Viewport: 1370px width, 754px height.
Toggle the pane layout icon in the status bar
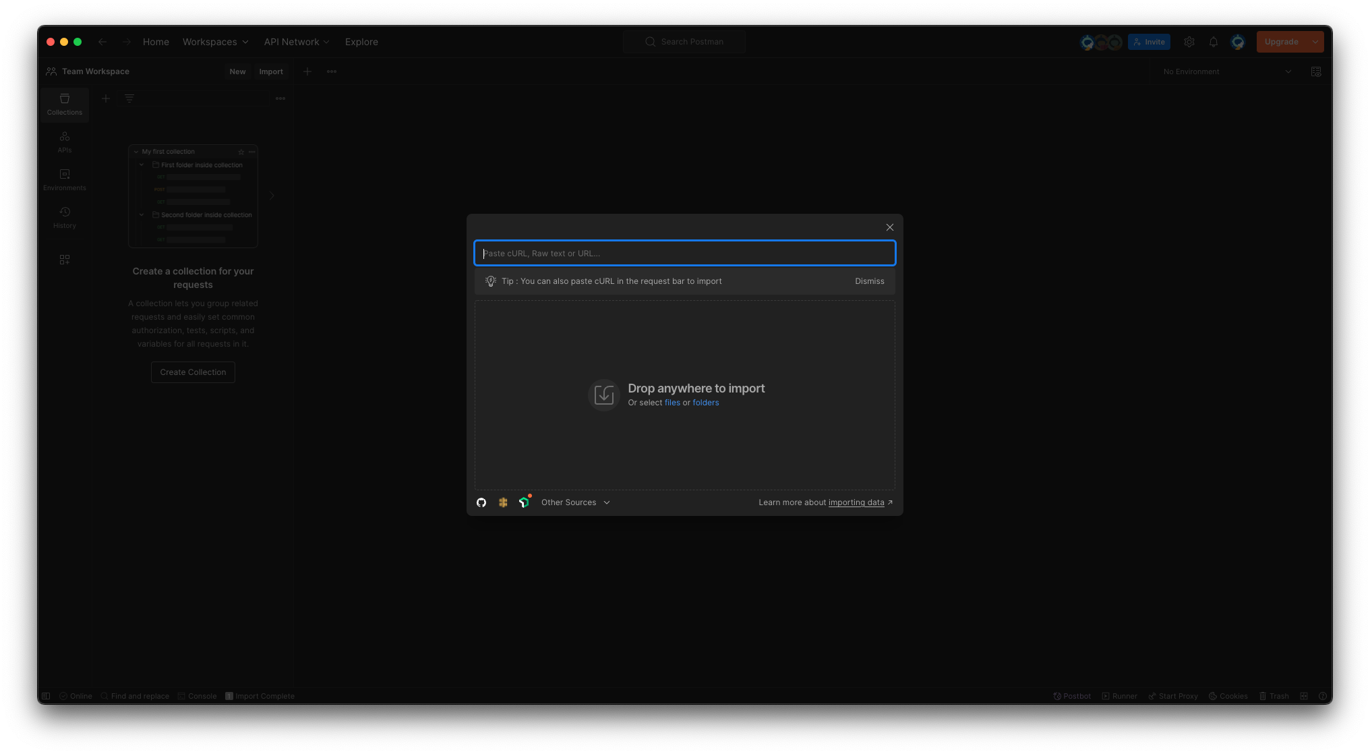[1304, 696]
